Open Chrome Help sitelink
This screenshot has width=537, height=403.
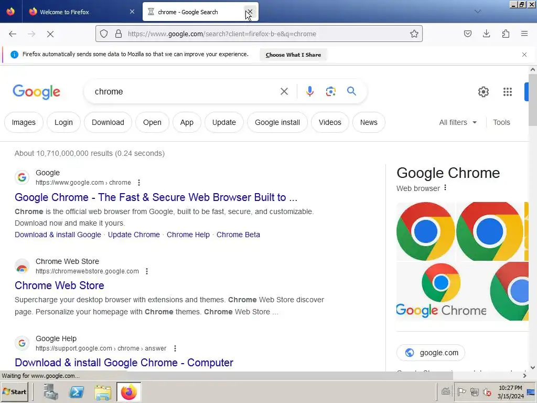(x=188, y=235)
